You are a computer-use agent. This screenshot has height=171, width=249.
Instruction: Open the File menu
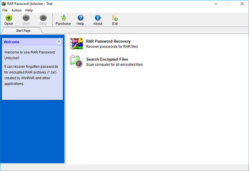pos(5,10)
